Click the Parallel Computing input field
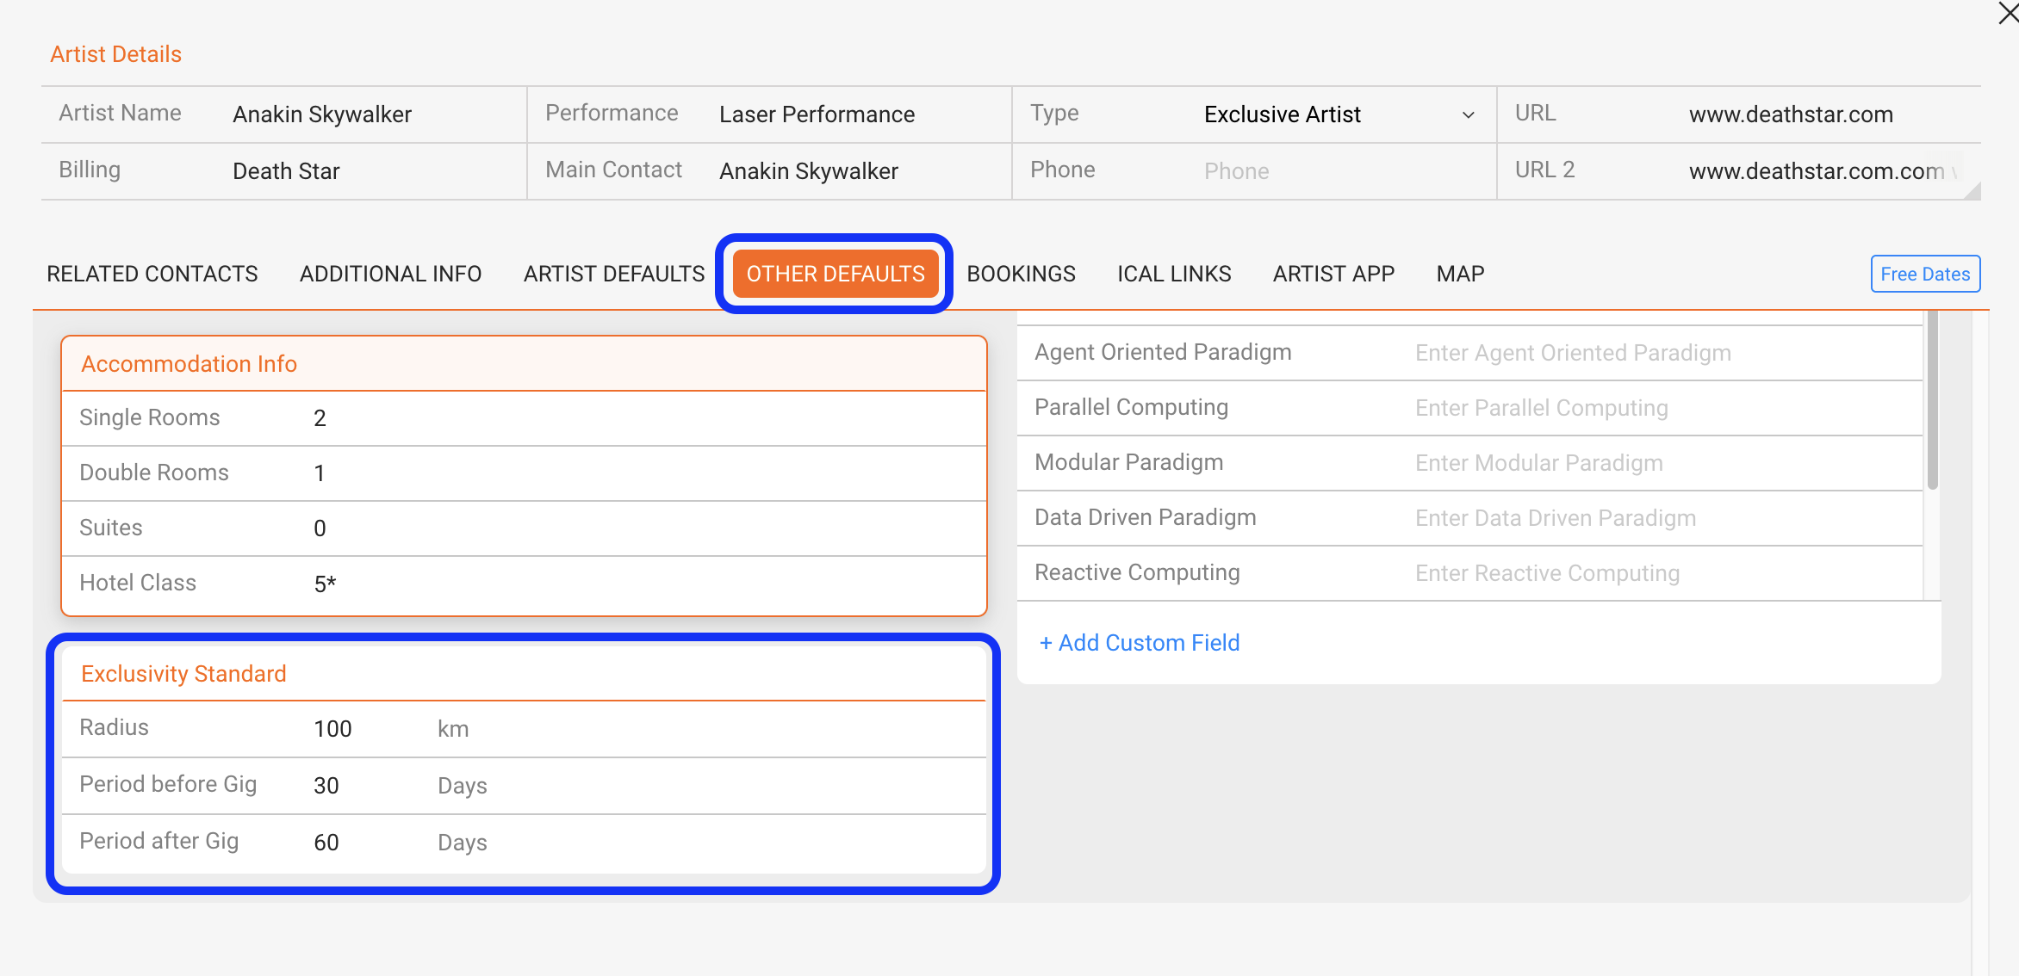This screenshot has height=976, width=2019. coord(1662,408)
